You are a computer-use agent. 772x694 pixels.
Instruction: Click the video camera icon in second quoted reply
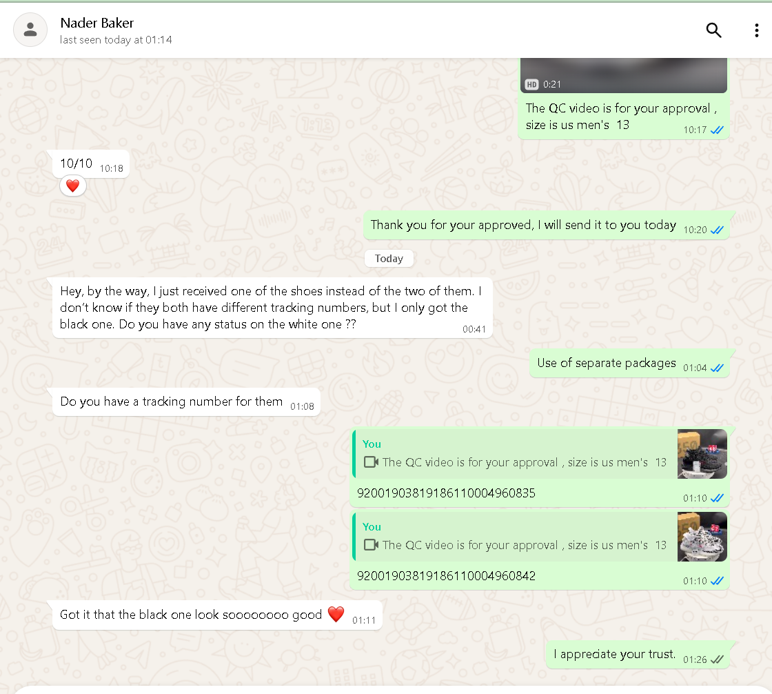click(372, 545)
